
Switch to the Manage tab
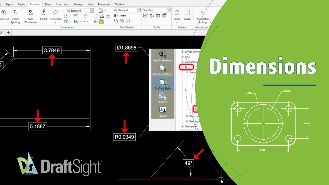point(78,4)
